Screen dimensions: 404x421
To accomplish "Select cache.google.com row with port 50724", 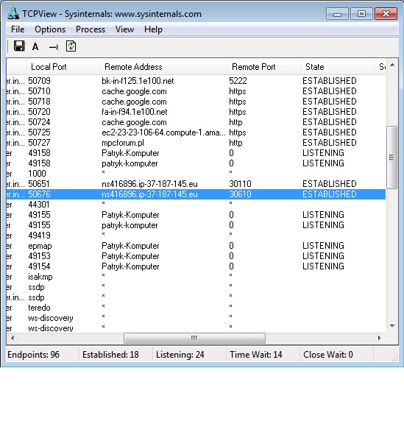I will coord(196,122).
